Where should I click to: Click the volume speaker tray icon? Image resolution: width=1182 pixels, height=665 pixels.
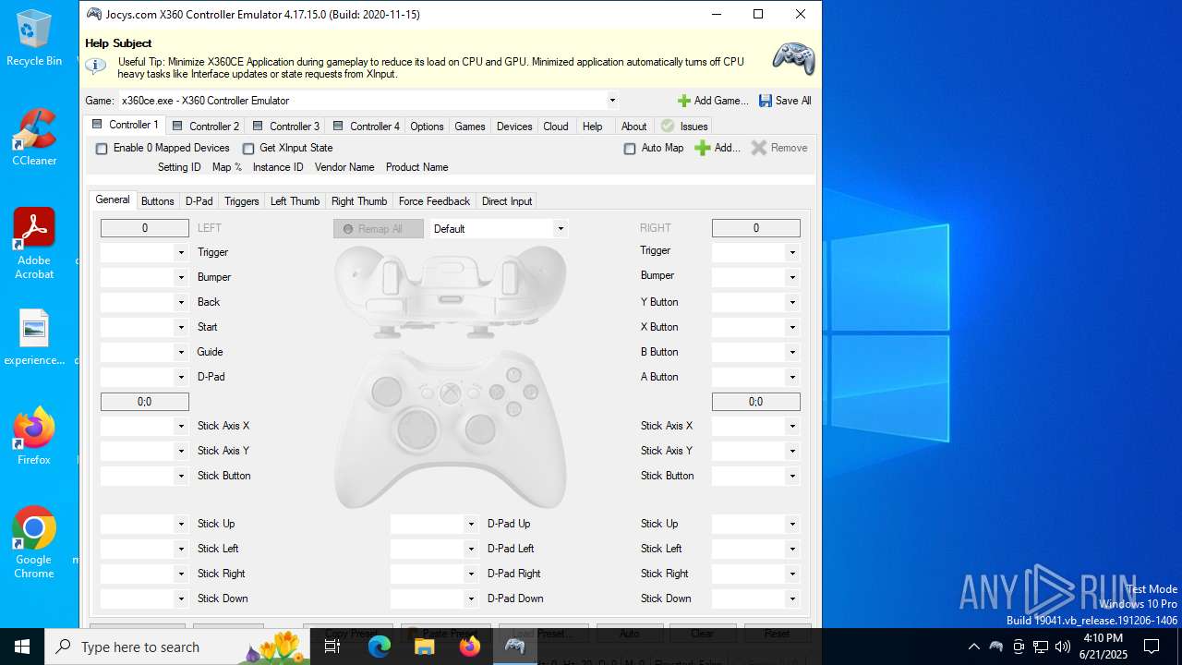point(1063,647)
